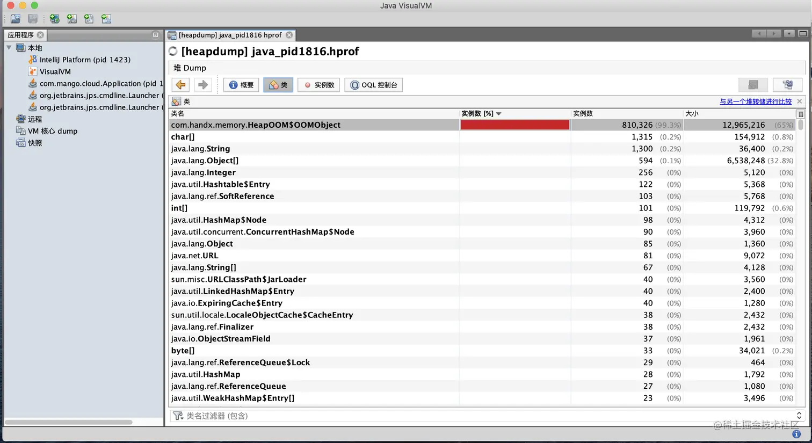This screenshot has width=812, height=443.
Task: Select sun.misc.URLClassPath$JarLoader row
Action: [x=483, y=279]
